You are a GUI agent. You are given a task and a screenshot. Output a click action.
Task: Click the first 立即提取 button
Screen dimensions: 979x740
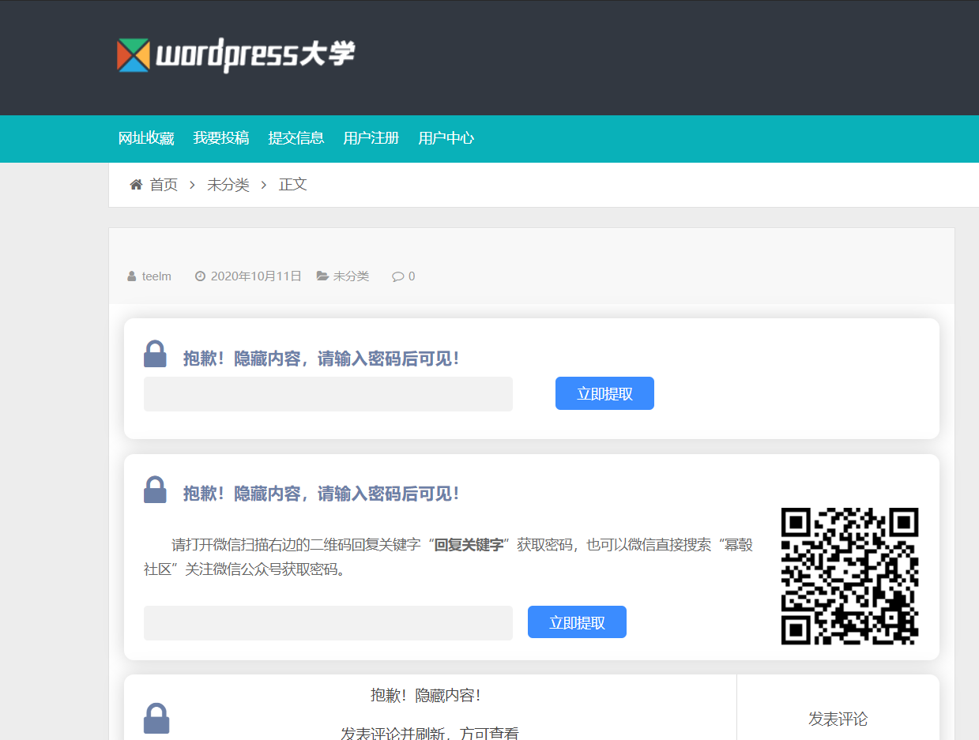[x=604, y=393]
